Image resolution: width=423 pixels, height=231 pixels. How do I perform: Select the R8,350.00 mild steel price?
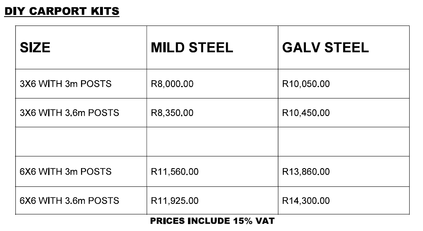tap(172, 113)
